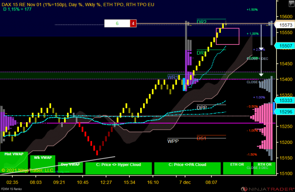
Task: Select the 15507 cyan price marker
Action: 285,46
